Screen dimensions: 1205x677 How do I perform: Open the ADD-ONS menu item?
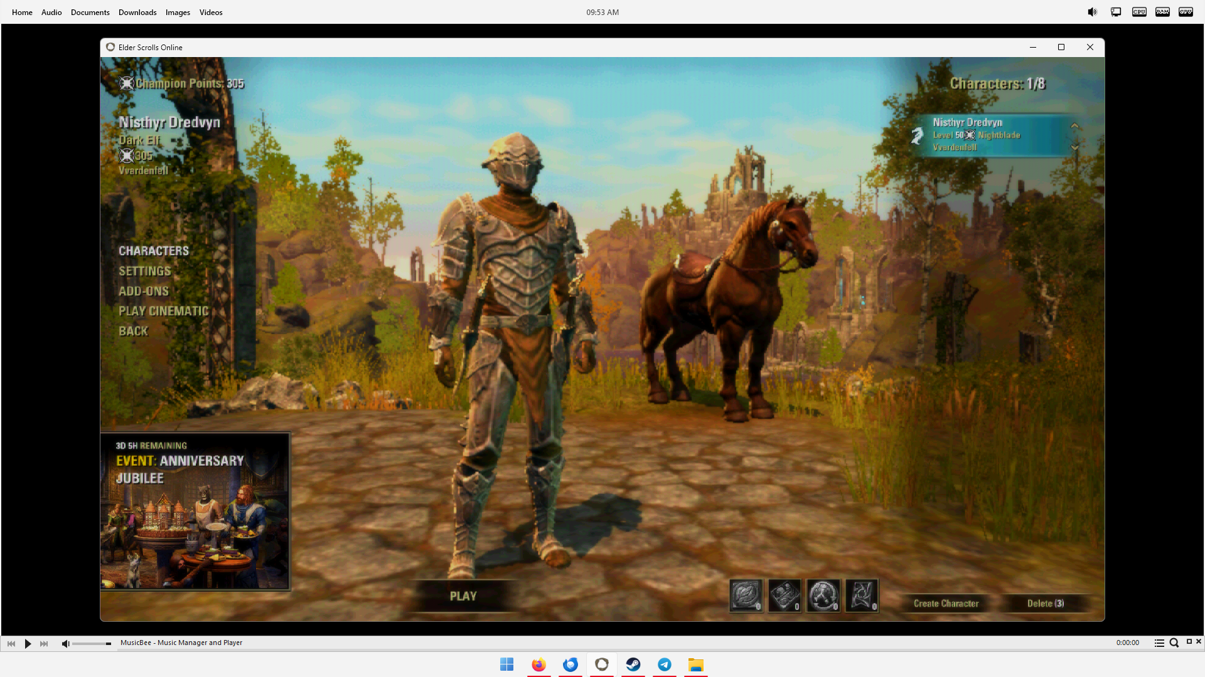pyautogui.click(x=144, y=291)
